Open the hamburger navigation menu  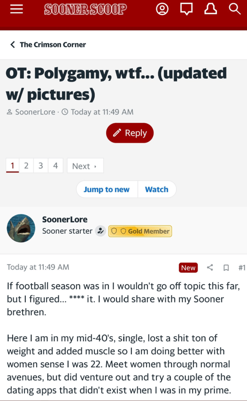click(x=16, y=9)
